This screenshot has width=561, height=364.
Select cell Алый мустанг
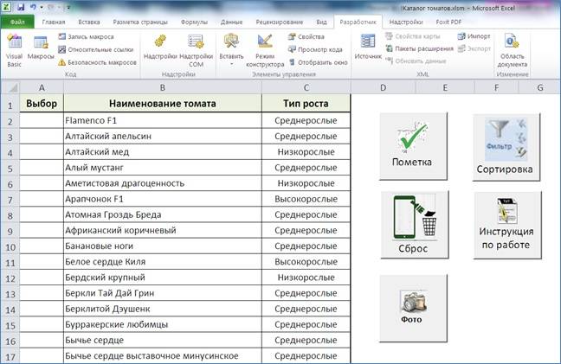[163, 168]
